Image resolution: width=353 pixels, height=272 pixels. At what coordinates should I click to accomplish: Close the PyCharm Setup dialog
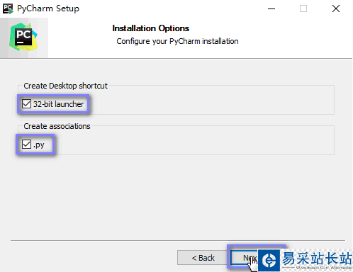tap(336, 9)
